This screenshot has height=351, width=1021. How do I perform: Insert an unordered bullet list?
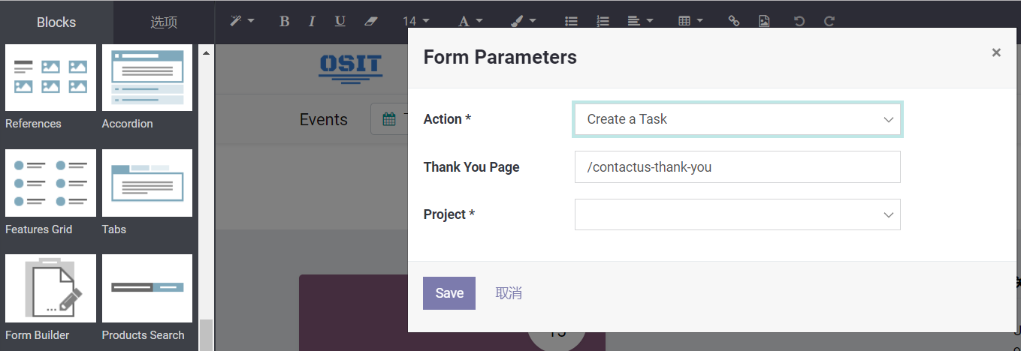coord(571,21)
